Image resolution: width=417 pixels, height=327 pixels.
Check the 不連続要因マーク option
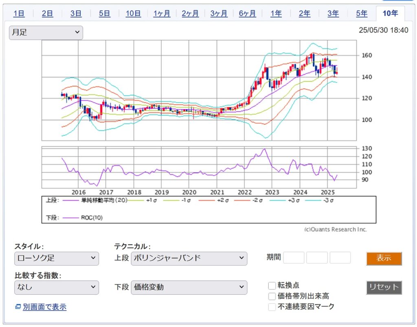[272, 307]
